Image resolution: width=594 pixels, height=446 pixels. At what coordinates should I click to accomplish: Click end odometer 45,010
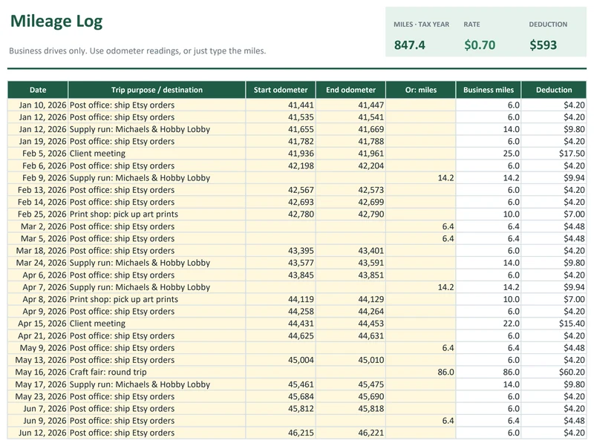click(350, 360)
